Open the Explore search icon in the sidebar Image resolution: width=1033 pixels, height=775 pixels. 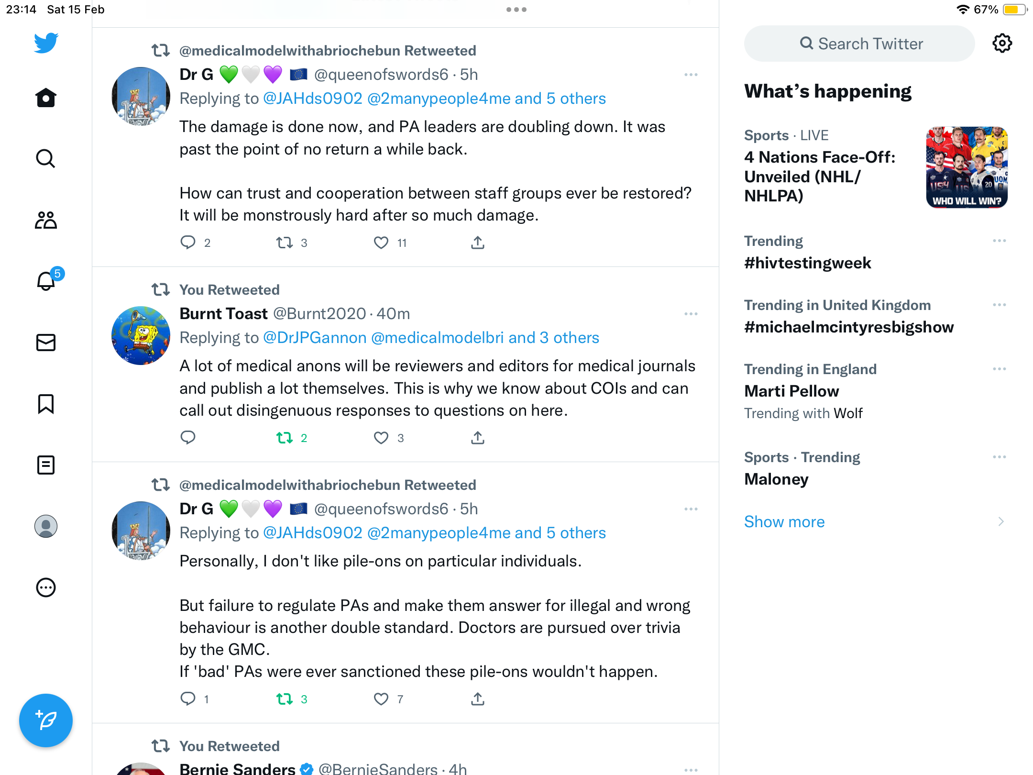click(x=46, y=158)
